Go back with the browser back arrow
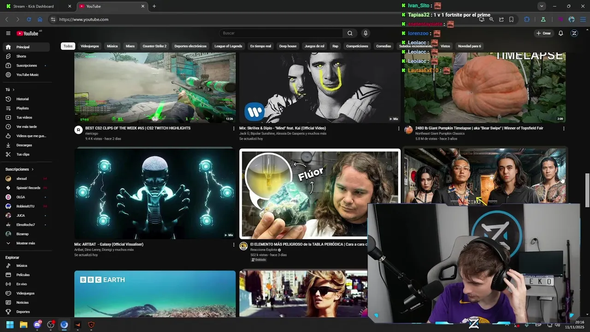The width and height of the screenshot is (590, 332). (x=7, y=19)
